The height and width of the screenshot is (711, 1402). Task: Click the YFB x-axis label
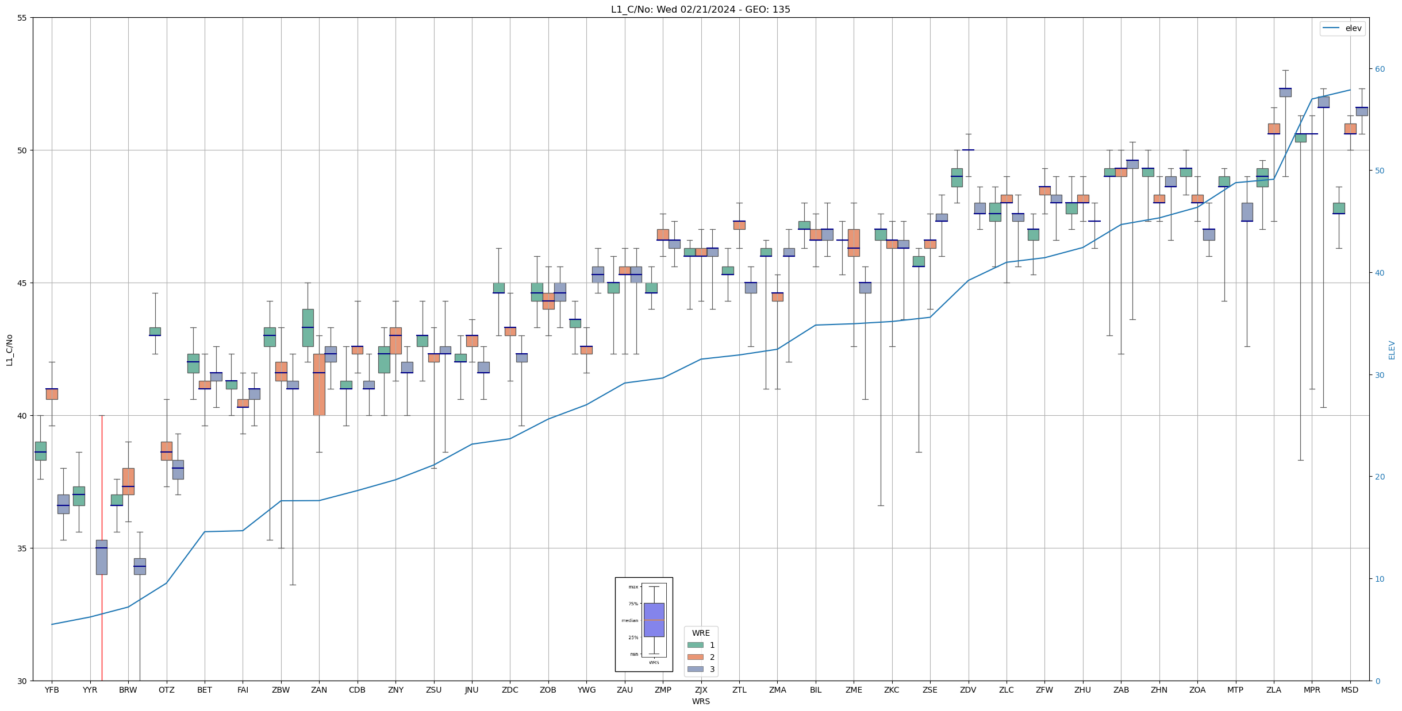coord(52,690)
